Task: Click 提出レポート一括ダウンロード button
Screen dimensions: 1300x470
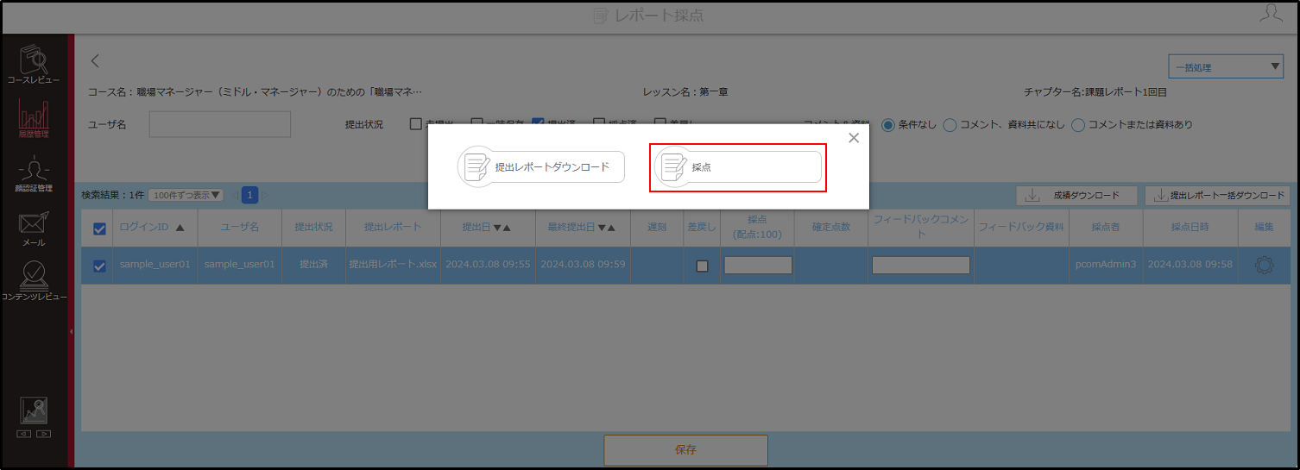Action: (x=1217, y=196)
